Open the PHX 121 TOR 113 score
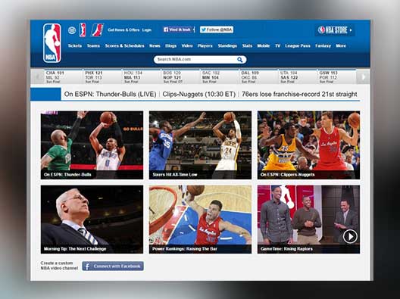 [x=102, y=76]
